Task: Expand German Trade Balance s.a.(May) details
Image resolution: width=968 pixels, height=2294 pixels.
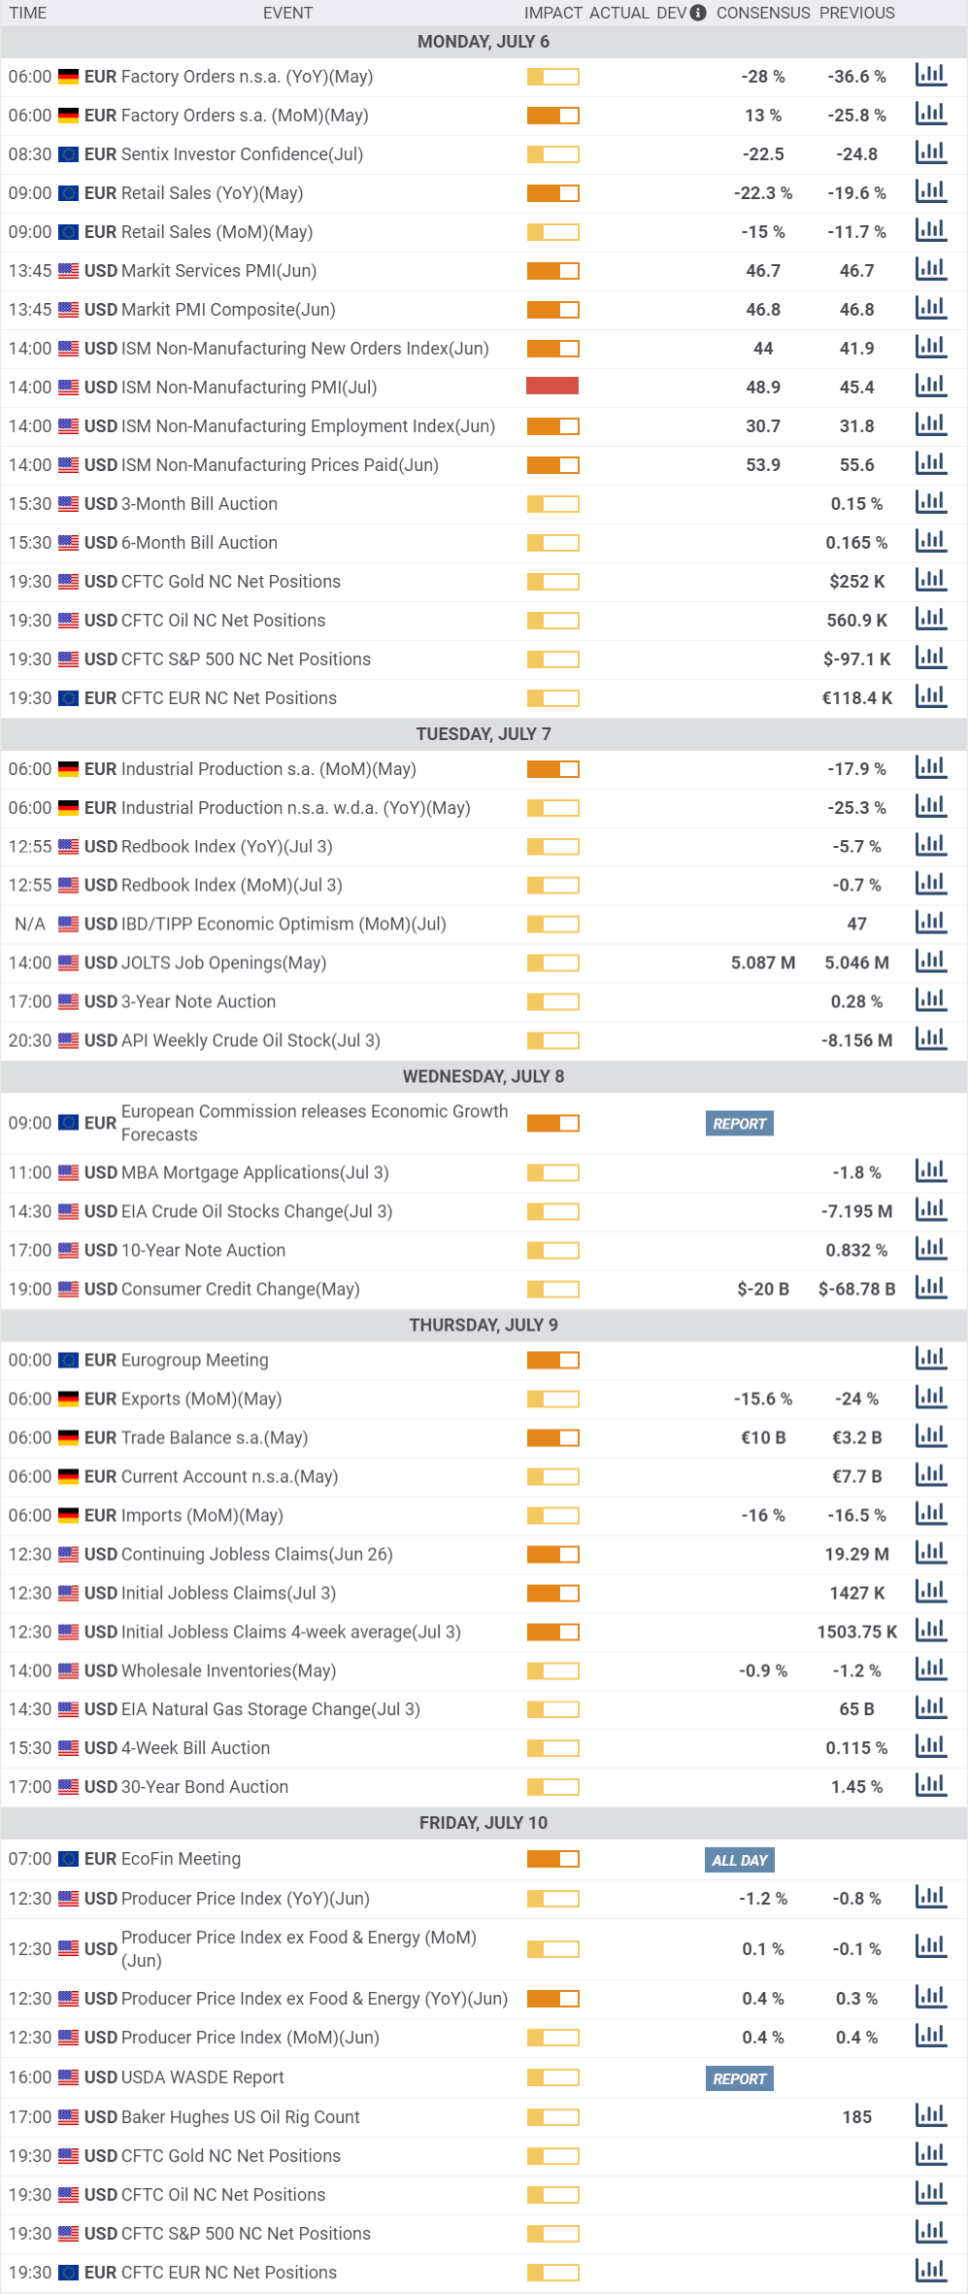Action: tap(214, 1437)
